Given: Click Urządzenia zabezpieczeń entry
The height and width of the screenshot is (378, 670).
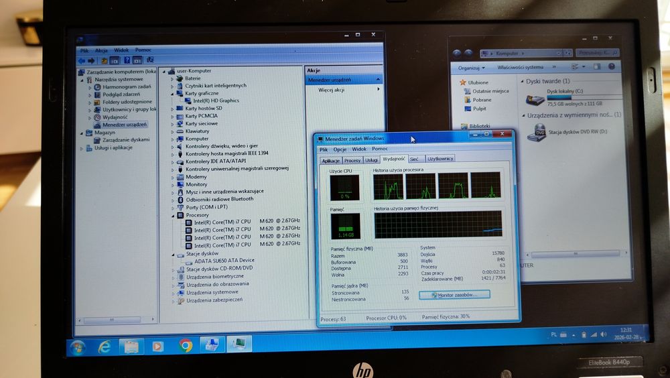Looking at the screenshot, I should [214, 300].
